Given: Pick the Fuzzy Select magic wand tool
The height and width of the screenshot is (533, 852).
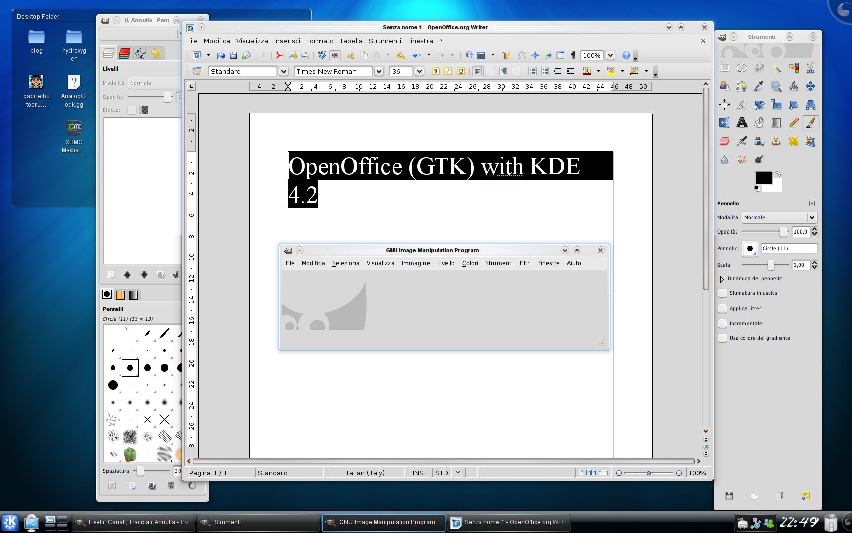Looking at the screenshot, I should 776,68.
